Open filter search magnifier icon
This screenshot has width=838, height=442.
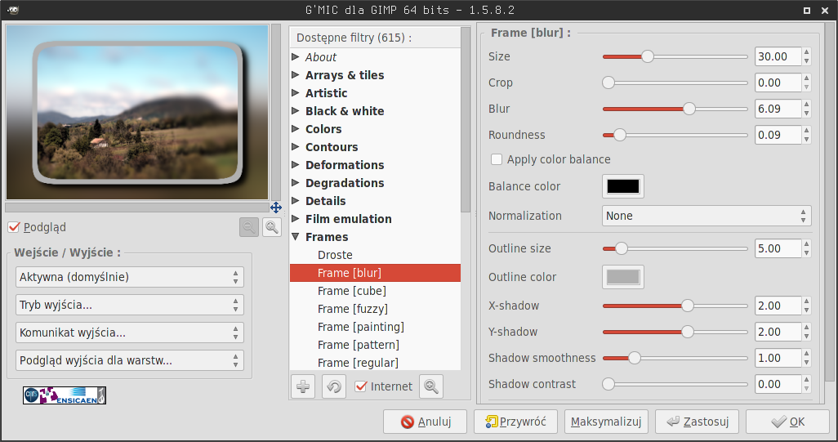pyautogui.click(x=431, y=386)
